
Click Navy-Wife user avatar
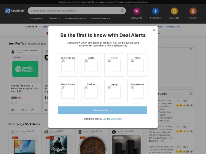coord(114,132)
